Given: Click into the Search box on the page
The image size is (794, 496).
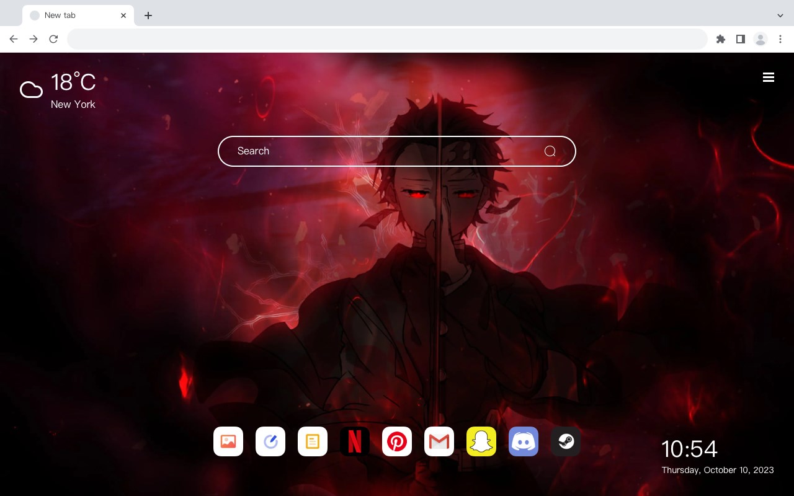Looking at the screenshot, I should click(397, 151).
